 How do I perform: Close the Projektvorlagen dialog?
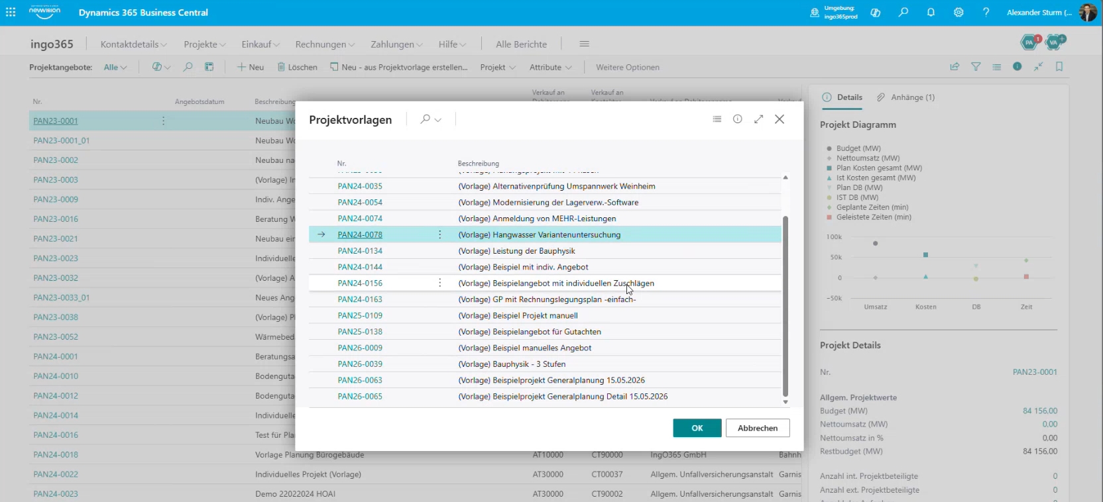pos(780,119)
